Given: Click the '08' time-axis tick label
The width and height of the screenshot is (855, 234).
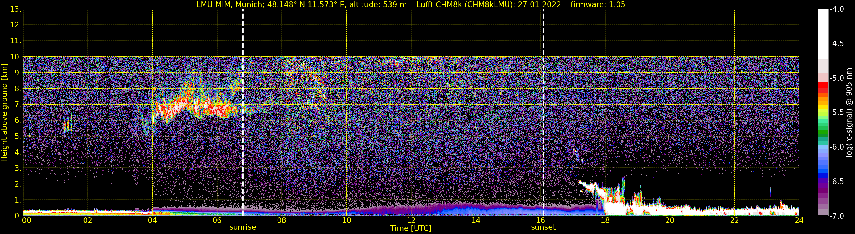Looking at the screenshot, I should (x=282, y=220).
